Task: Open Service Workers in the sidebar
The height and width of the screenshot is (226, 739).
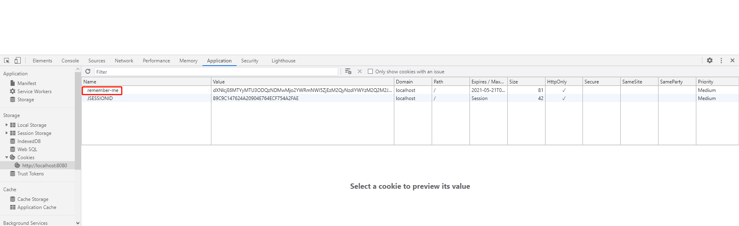Action: click(34, 91)
